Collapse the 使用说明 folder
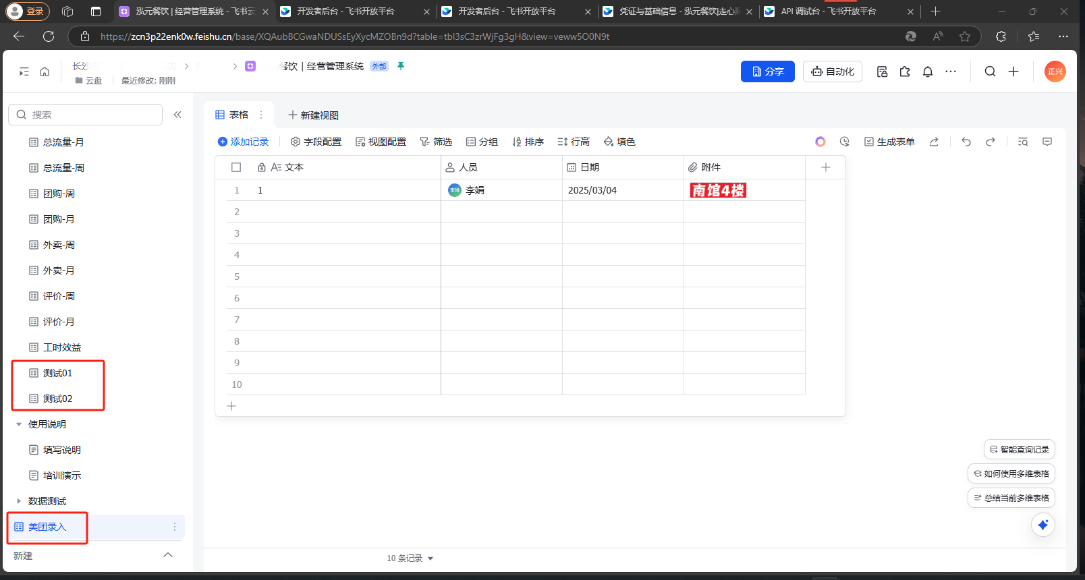Screen dimensions: 1085x580 click(19, 424)
